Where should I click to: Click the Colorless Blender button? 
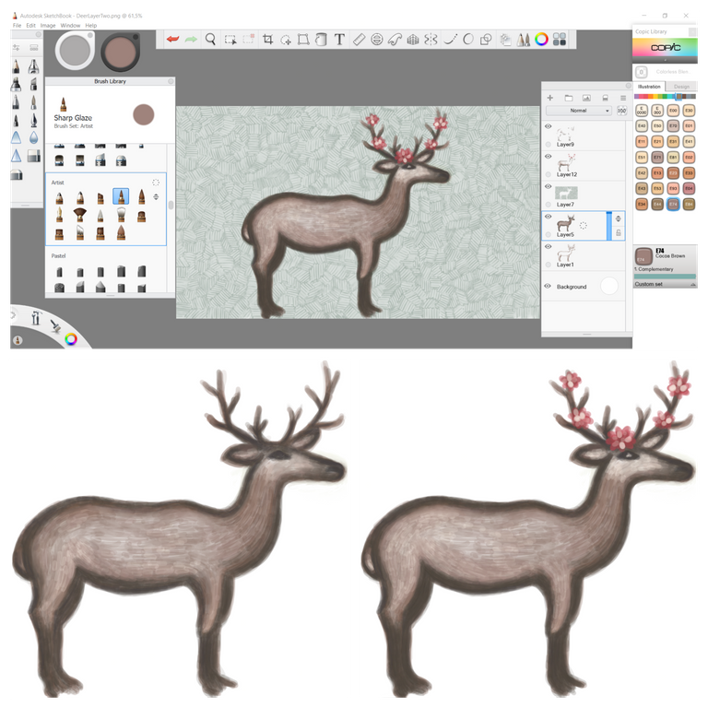point(642,72)
